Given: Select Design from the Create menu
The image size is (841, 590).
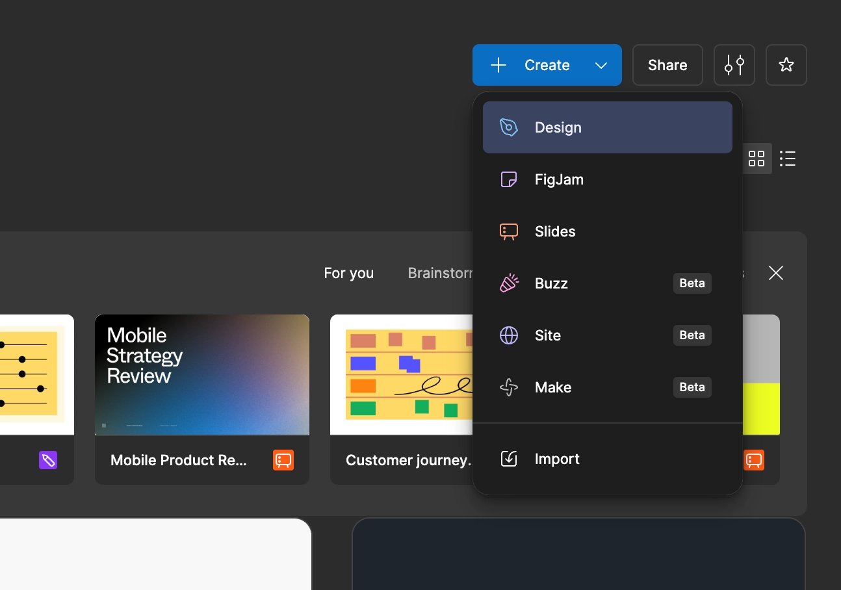Looking at the screenshot, I should (608, 127).
